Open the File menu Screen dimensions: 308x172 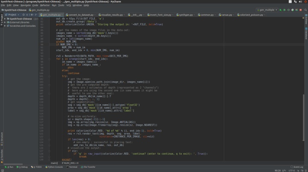[3, 5]
